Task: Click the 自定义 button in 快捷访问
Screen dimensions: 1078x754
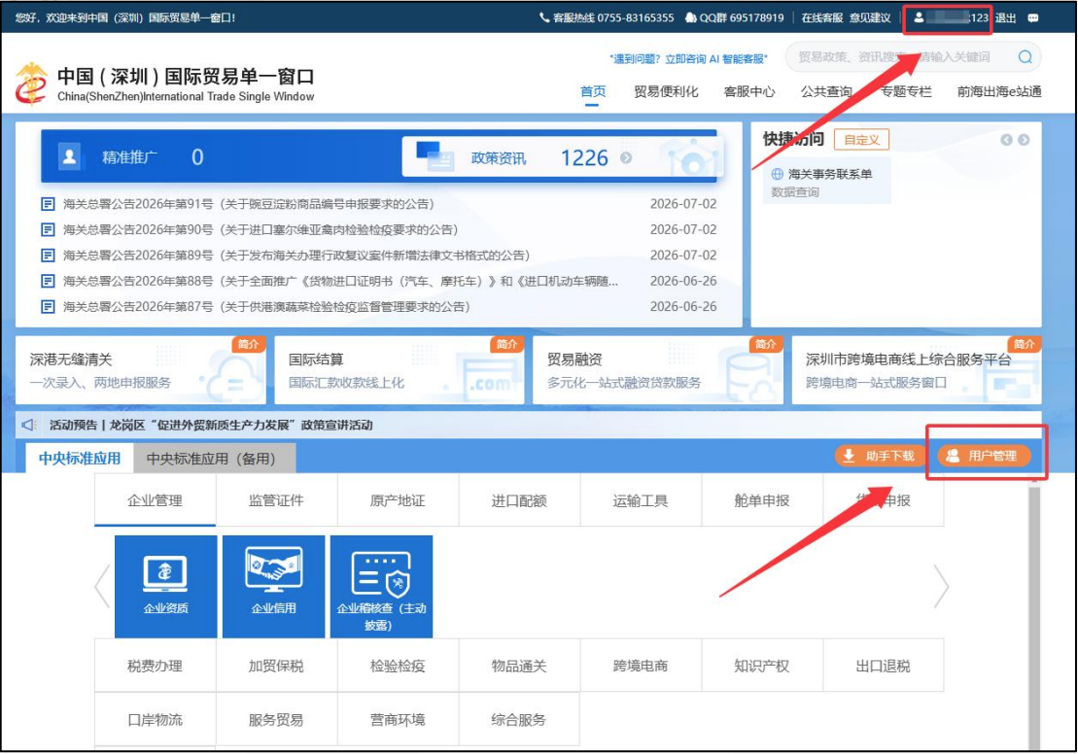Action: point(861,140)
